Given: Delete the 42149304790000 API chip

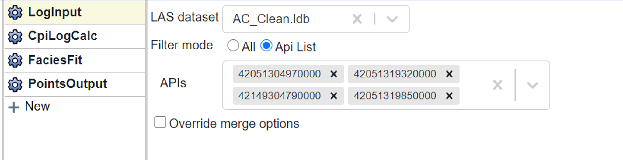Looking at the screenshot, I should [x=334, y=96].
